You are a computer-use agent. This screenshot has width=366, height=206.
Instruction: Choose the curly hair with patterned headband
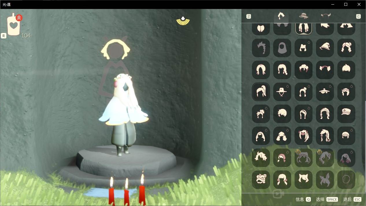click(346, 92)
